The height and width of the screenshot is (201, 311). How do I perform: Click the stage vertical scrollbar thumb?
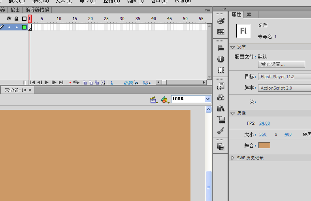208,186
